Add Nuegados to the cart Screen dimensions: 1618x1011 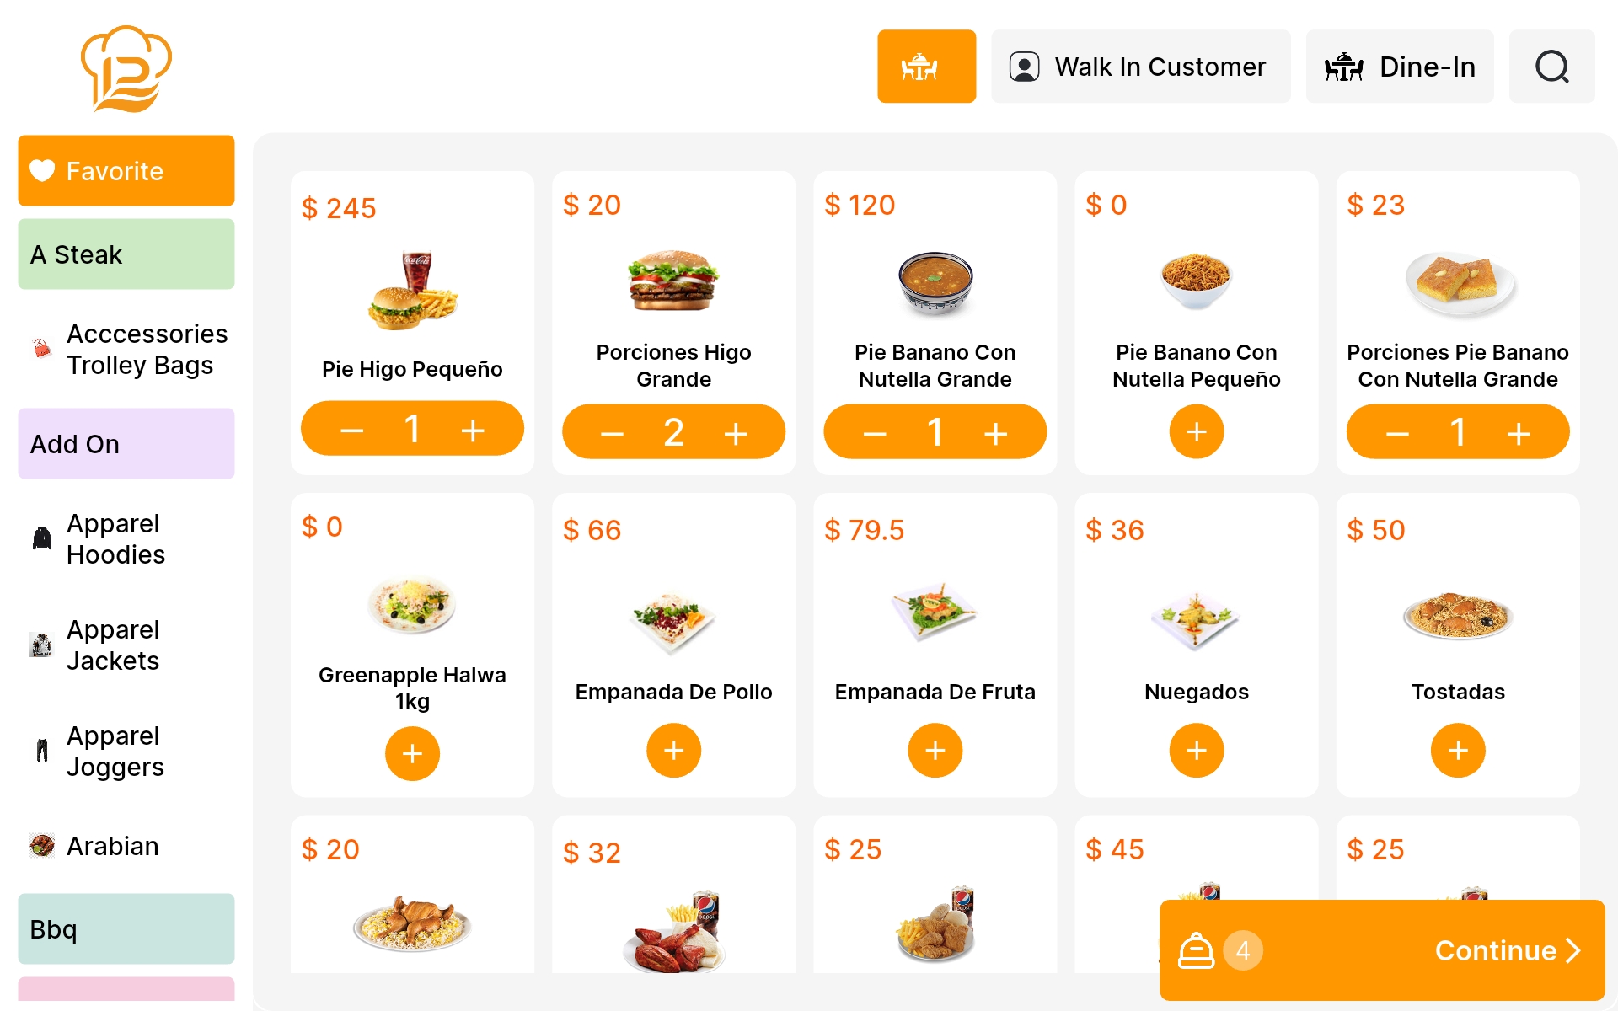(x=1196, y=750)
